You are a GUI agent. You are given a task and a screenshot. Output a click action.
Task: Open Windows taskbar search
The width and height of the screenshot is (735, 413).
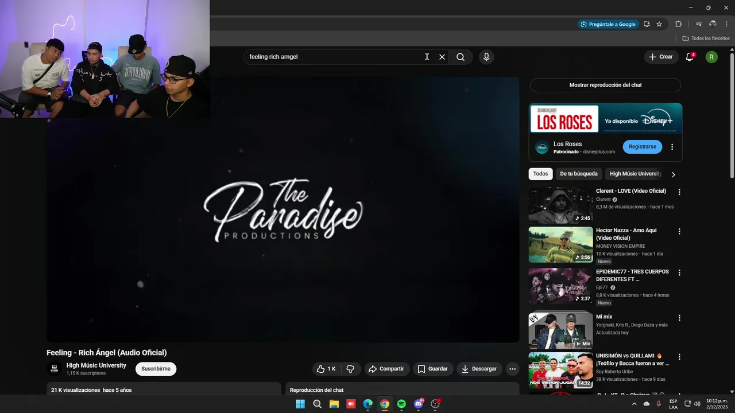click(x=317, y=404)
